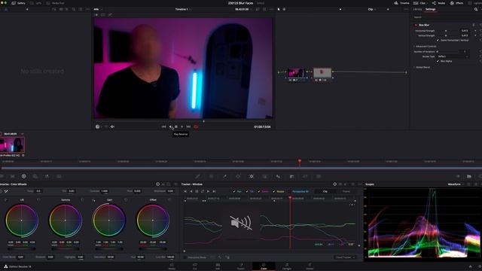The height and width of the screenshot is (271, 482).
Task: Toggle the Perspective 3D tracking option
Action: (x=300, y=191)
